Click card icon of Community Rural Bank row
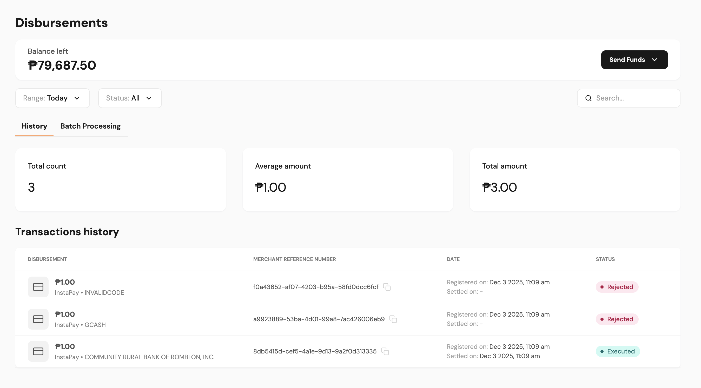Image resolution: width=701 pixels, height=388 pixels. click(38, 351)
